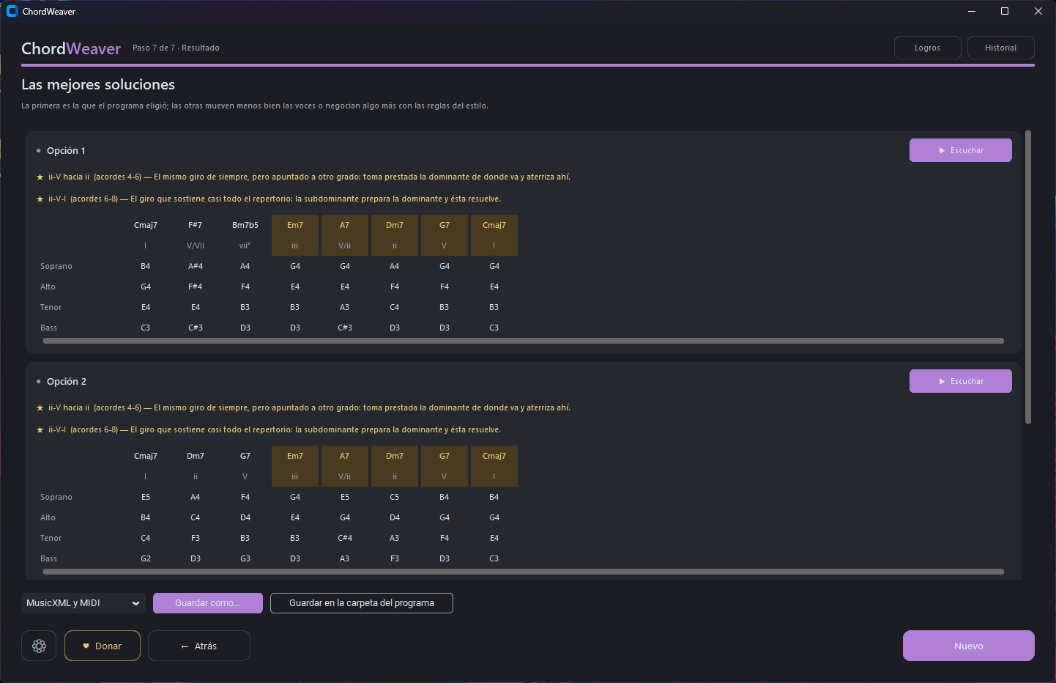The height and width of the screenshot is (683, 1056).
Task: Go back with the Atrás button
Action: tap(199, 646)
